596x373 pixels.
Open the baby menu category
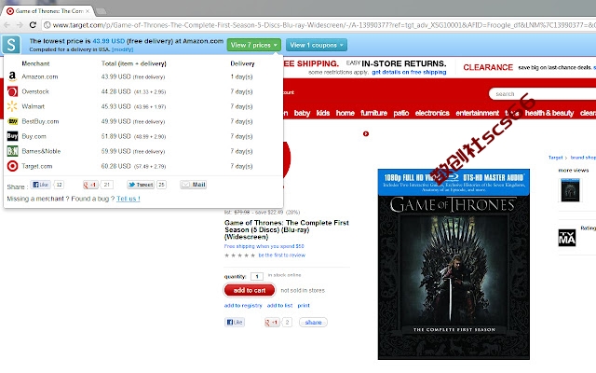pos(302,113)
